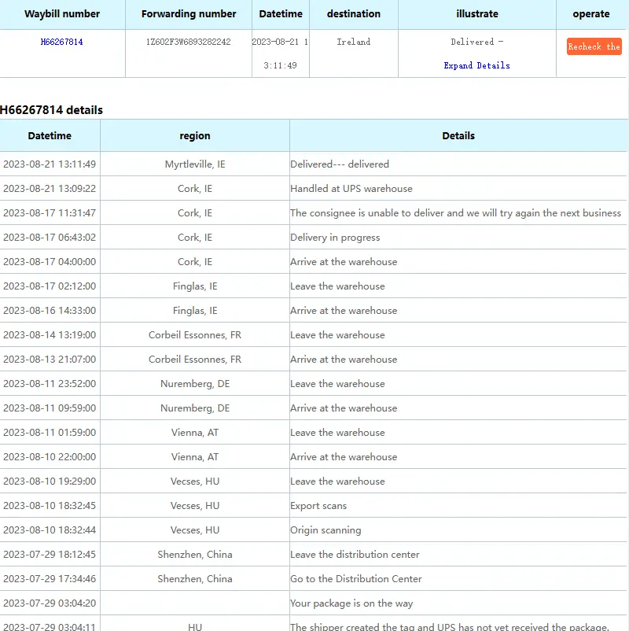Select the 2023-08-21 13:11:49 datetime cell
629x631 pixels.
(x=50, y=164)
